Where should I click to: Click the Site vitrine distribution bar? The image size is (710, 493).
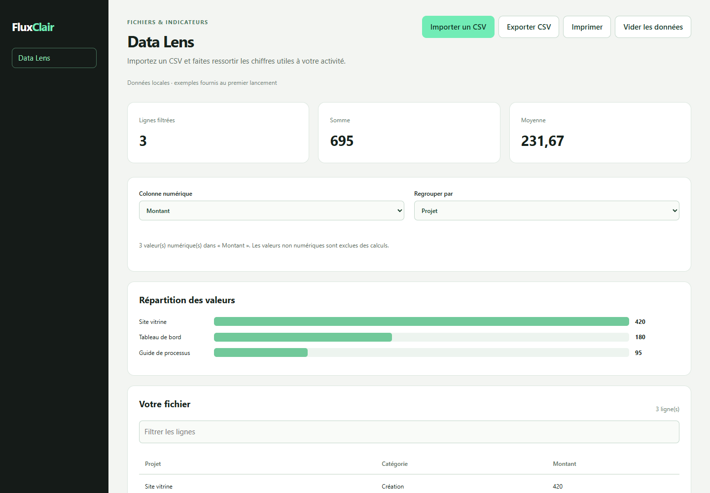coord(422,322)
